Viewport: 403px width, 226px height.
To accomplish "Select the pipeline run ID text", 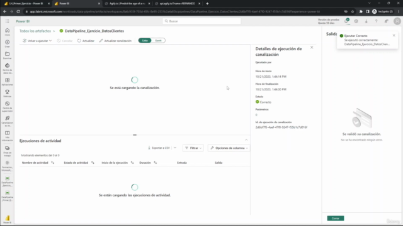I will tap(281, 127).
